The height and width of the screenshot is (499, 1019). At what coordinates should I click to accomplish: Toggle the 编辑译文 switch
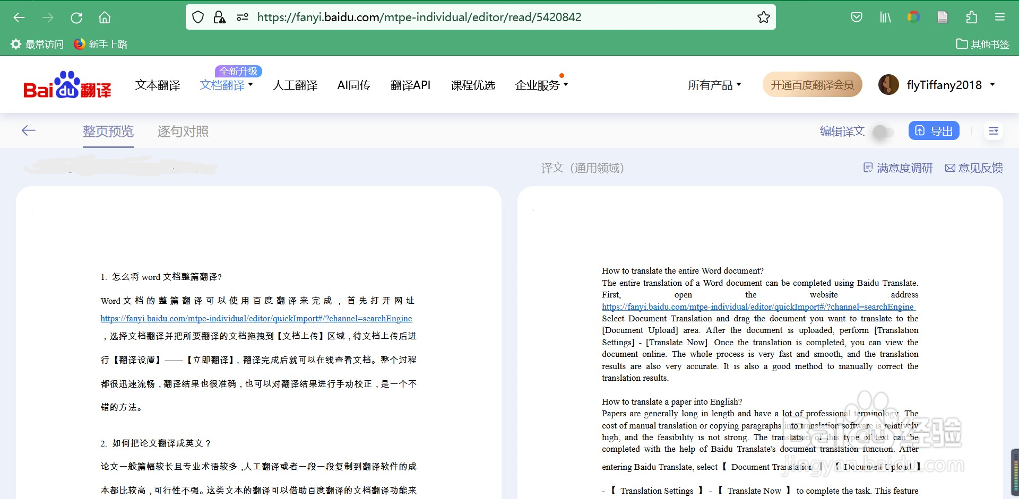coord(883,132)
